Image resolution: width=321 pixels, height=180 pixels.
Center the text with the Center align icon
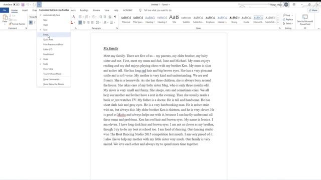pyautogui.click(x=84, y=22)
